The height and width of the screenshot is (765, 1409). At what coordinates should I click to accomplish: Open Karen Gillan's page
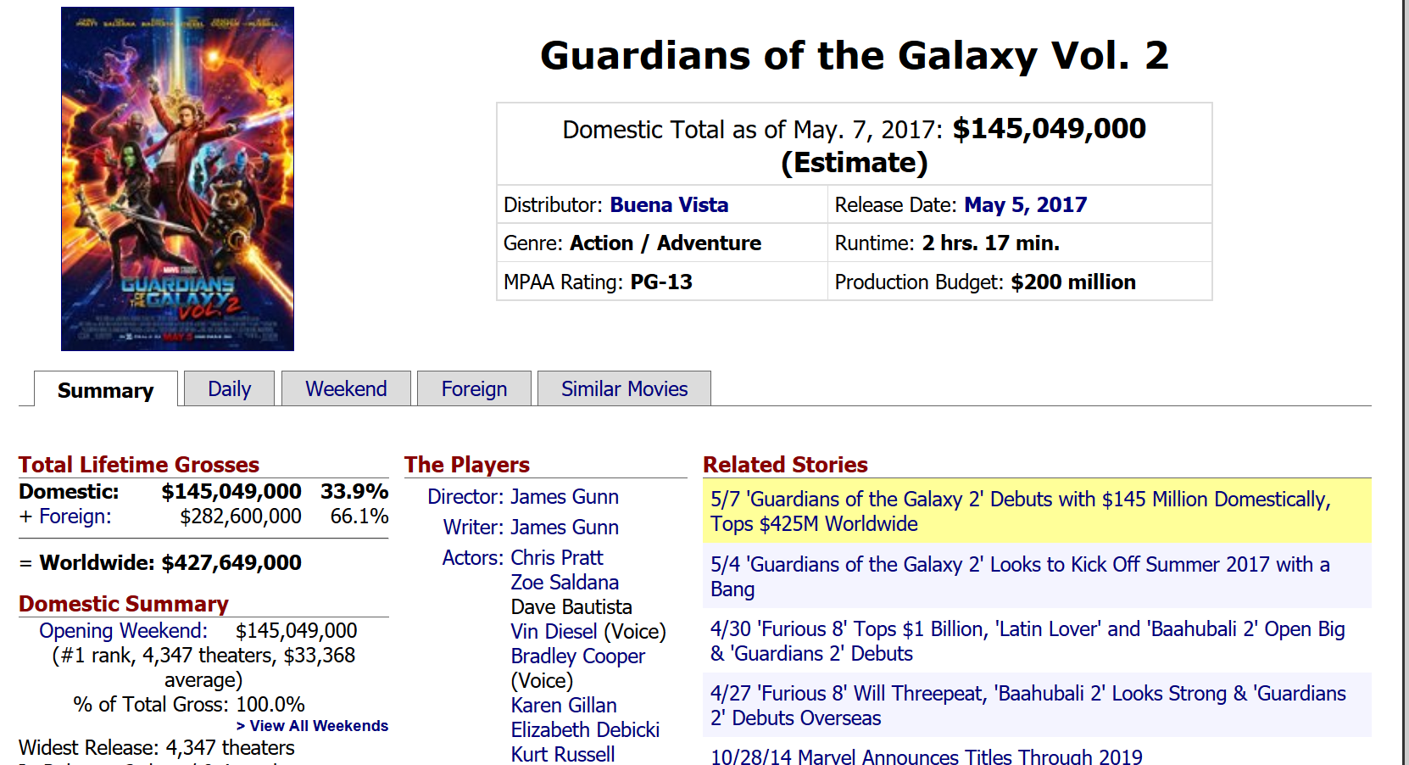point(564,706)
